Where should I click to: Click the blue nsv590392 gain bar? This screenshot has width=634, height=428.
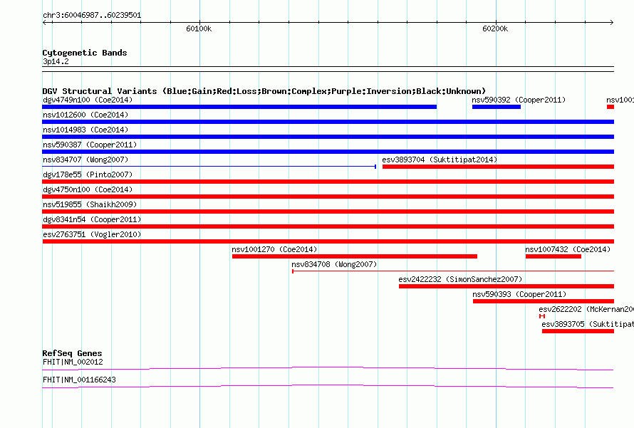496,107
